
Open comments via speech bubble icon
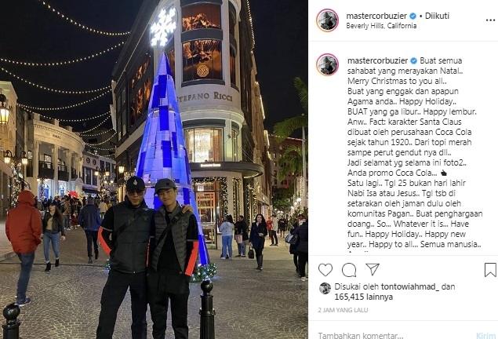coord(349,270)
